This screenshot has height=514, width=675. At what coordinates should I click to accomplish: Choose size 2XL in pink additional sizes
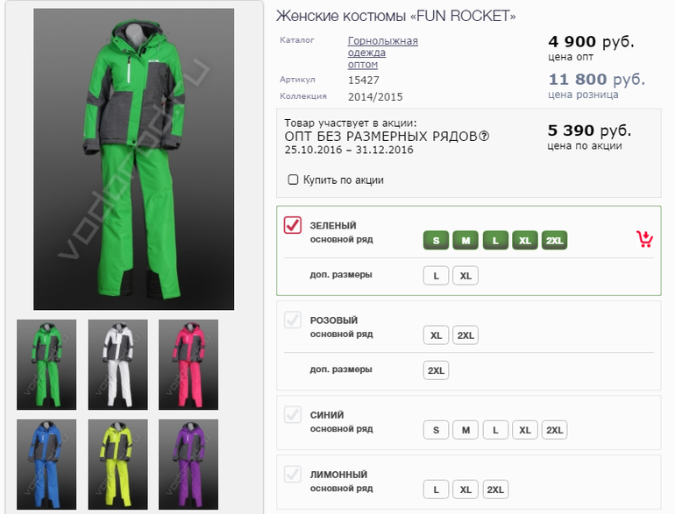point(436,370)
